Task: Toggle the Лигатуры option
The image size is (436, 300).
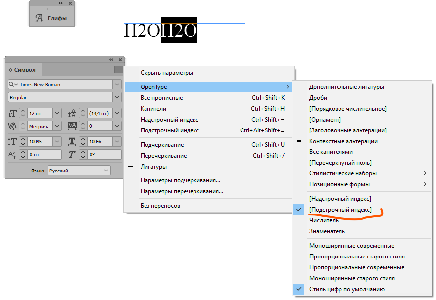Action: (x=209, y=167)
